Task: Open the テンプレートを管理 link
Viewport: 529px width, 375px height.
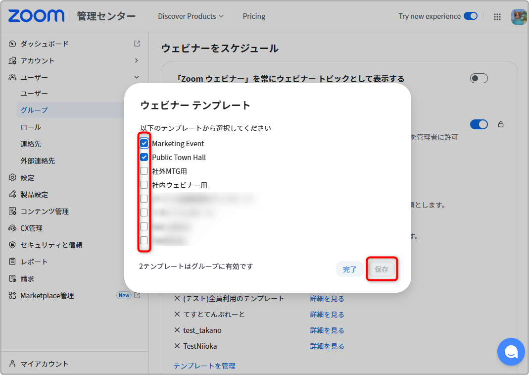Action: 204,366
